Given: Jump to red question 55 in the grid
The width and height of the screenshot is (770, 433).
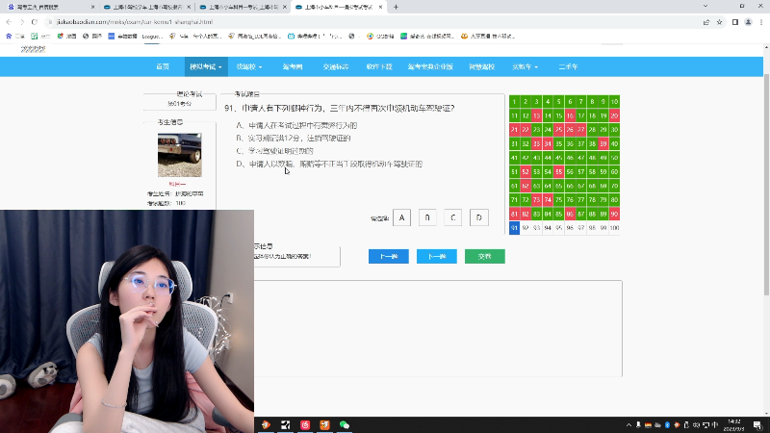Looking at the screenshot, I should (x=559, y=172).
